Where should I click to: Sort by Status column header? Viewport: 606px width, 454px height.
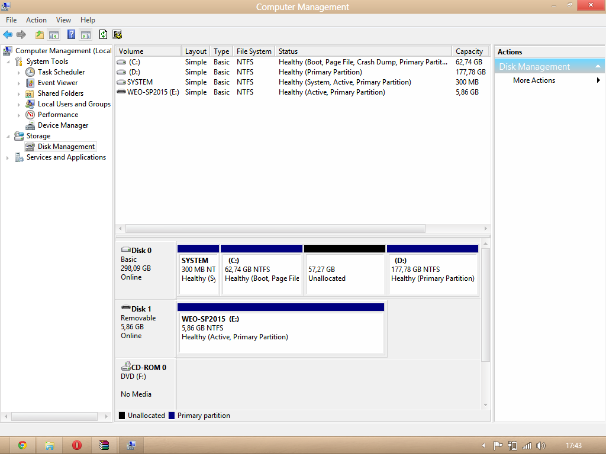click(363, 51)
